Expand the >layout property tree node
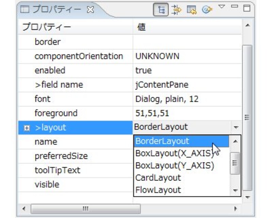Image resolution: width=272 pixels, height=218 pixels. [x=27, y=128]
